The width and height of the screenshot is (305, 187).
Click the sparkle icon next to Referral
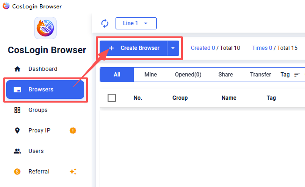pyautogui.click(x=73, y=172)
